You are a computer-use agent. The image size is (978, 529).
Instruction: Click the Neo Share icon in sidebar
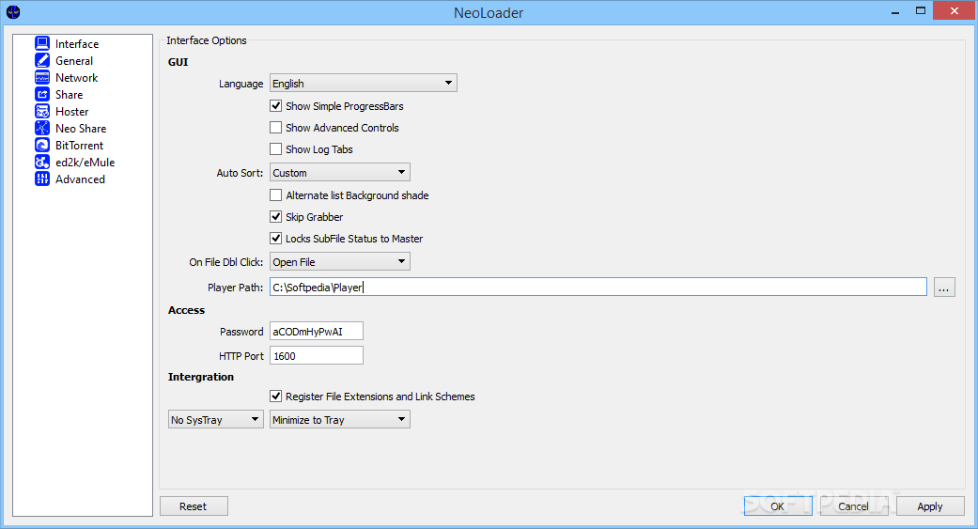[x=41, y=128]
